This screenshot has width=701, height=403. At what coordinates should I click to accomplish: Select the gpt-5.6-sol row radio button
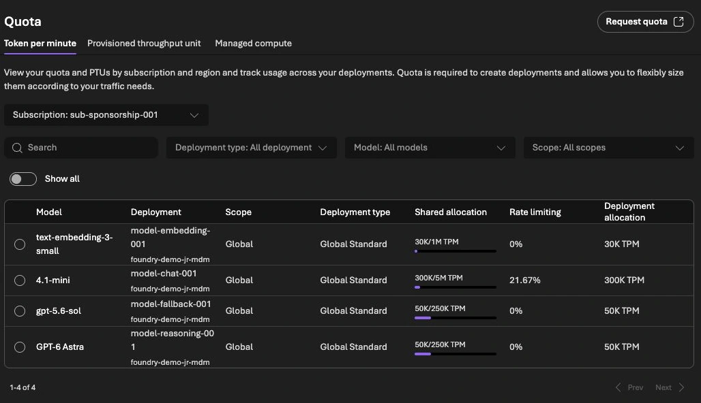[x=20, y=311]
